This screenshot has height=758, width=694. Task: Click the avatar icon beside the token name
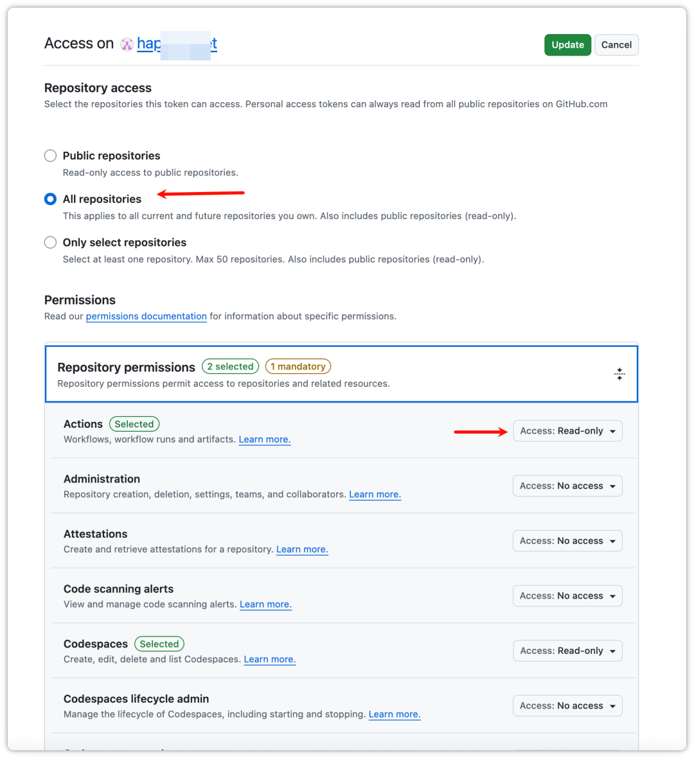tap(127, 44)
